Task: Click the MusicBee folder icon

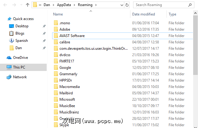Action: 56,106
